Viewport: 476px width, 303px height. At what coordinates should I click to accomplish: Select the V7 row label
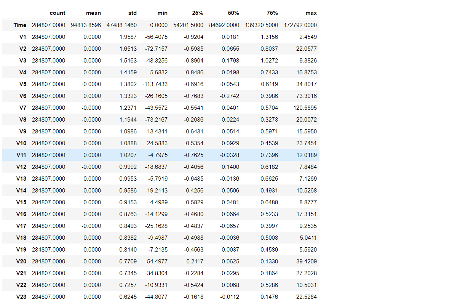tap(23, 108)
